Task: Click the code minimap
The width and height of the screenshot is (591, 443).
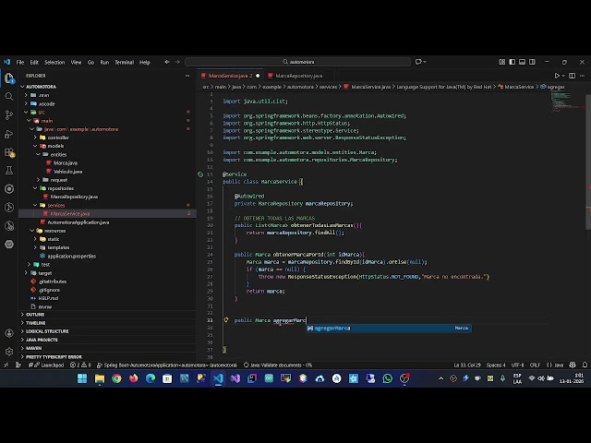Action: click(x=565, y=102)
